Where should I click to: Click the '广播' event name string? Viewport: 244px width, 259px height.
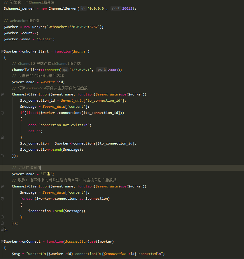pos(46,174)
